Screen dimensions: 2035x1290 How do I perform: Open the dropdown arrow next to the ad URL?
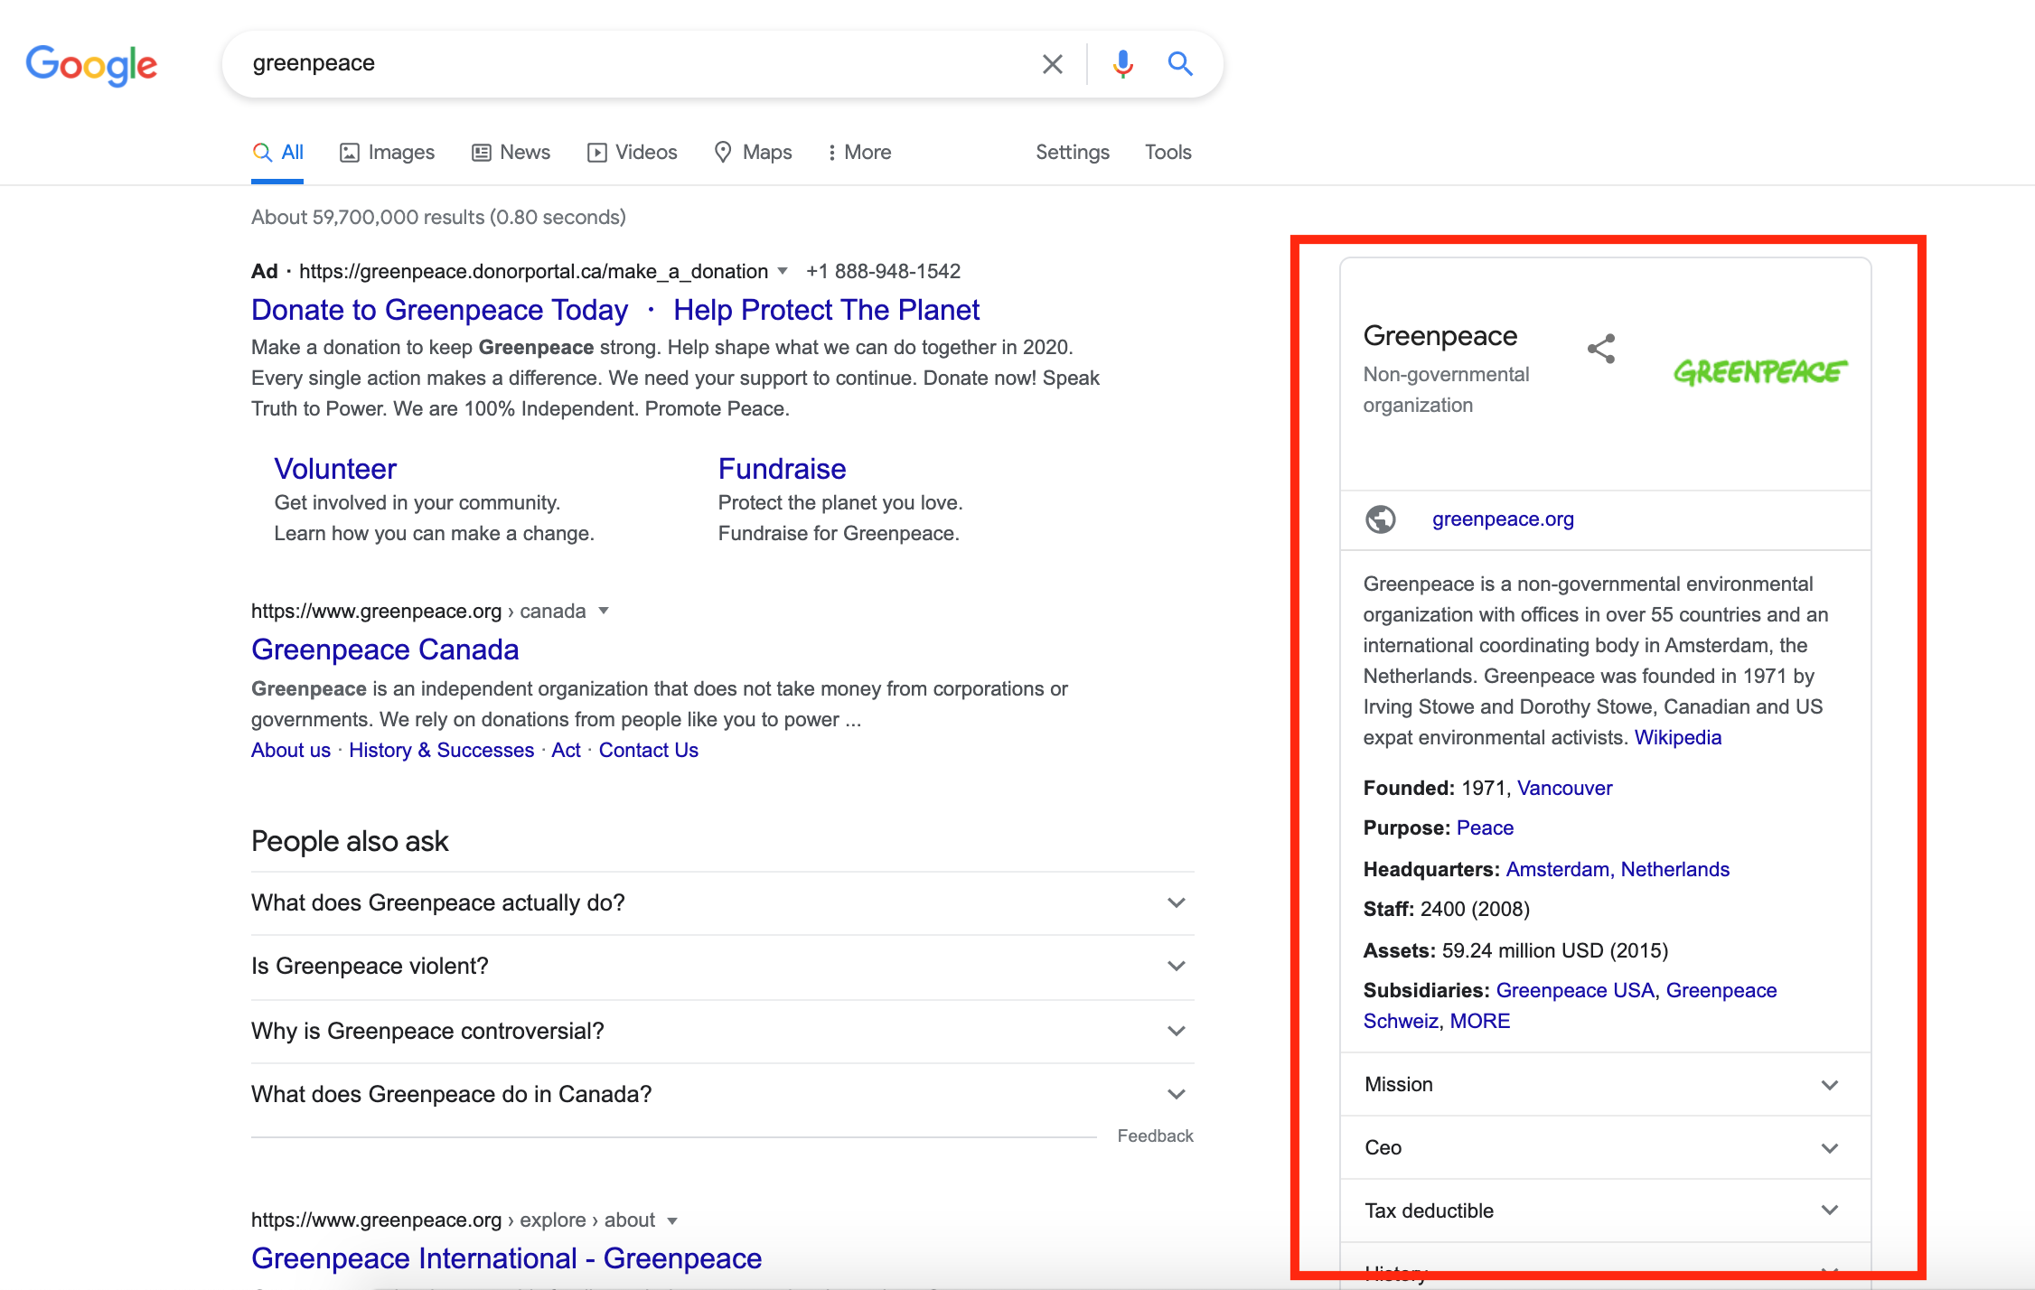pos(782,271)
